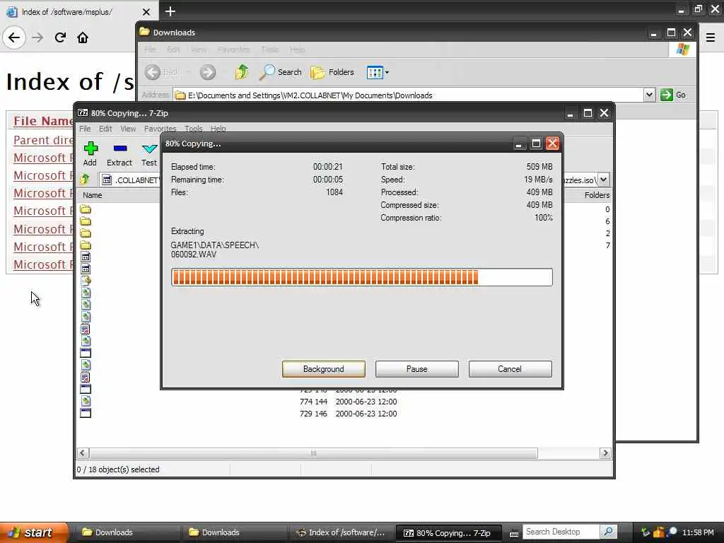Click the Search Desktop input field
Viewport: 724px width, 543px height.
pyautogui.click(x=561, y=532)
